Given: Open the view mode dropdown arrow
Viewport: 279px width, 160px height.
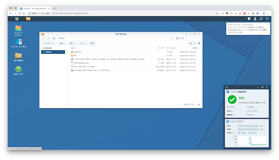Looking at the screenshot, I should point(195,43).
